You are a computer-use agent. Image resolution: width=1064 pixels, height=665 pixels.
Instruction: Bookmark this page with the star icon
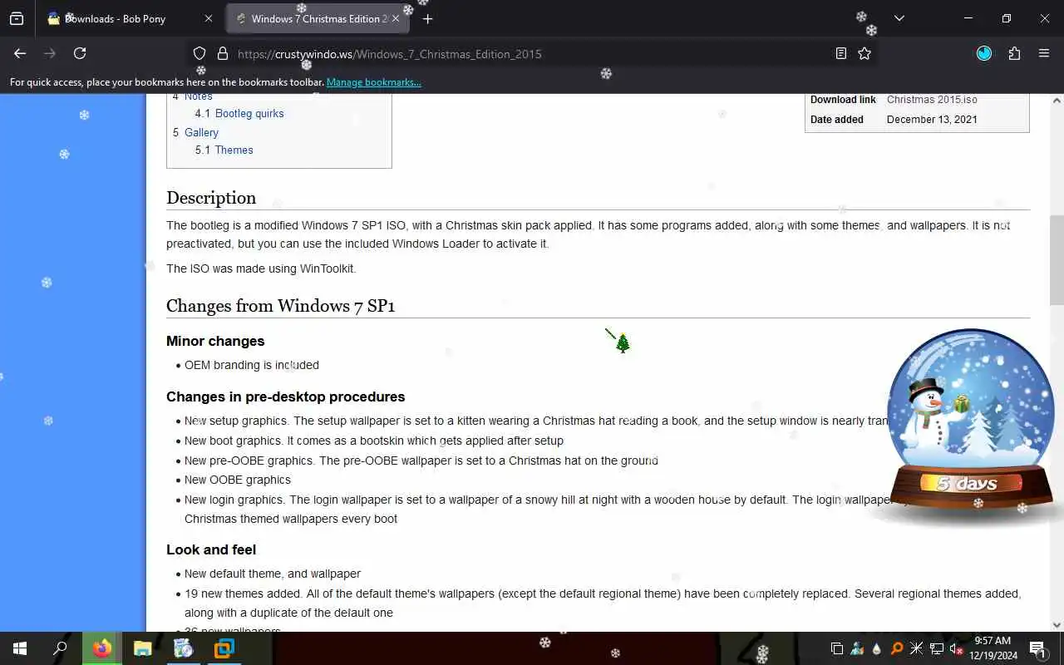pos(864,53)
